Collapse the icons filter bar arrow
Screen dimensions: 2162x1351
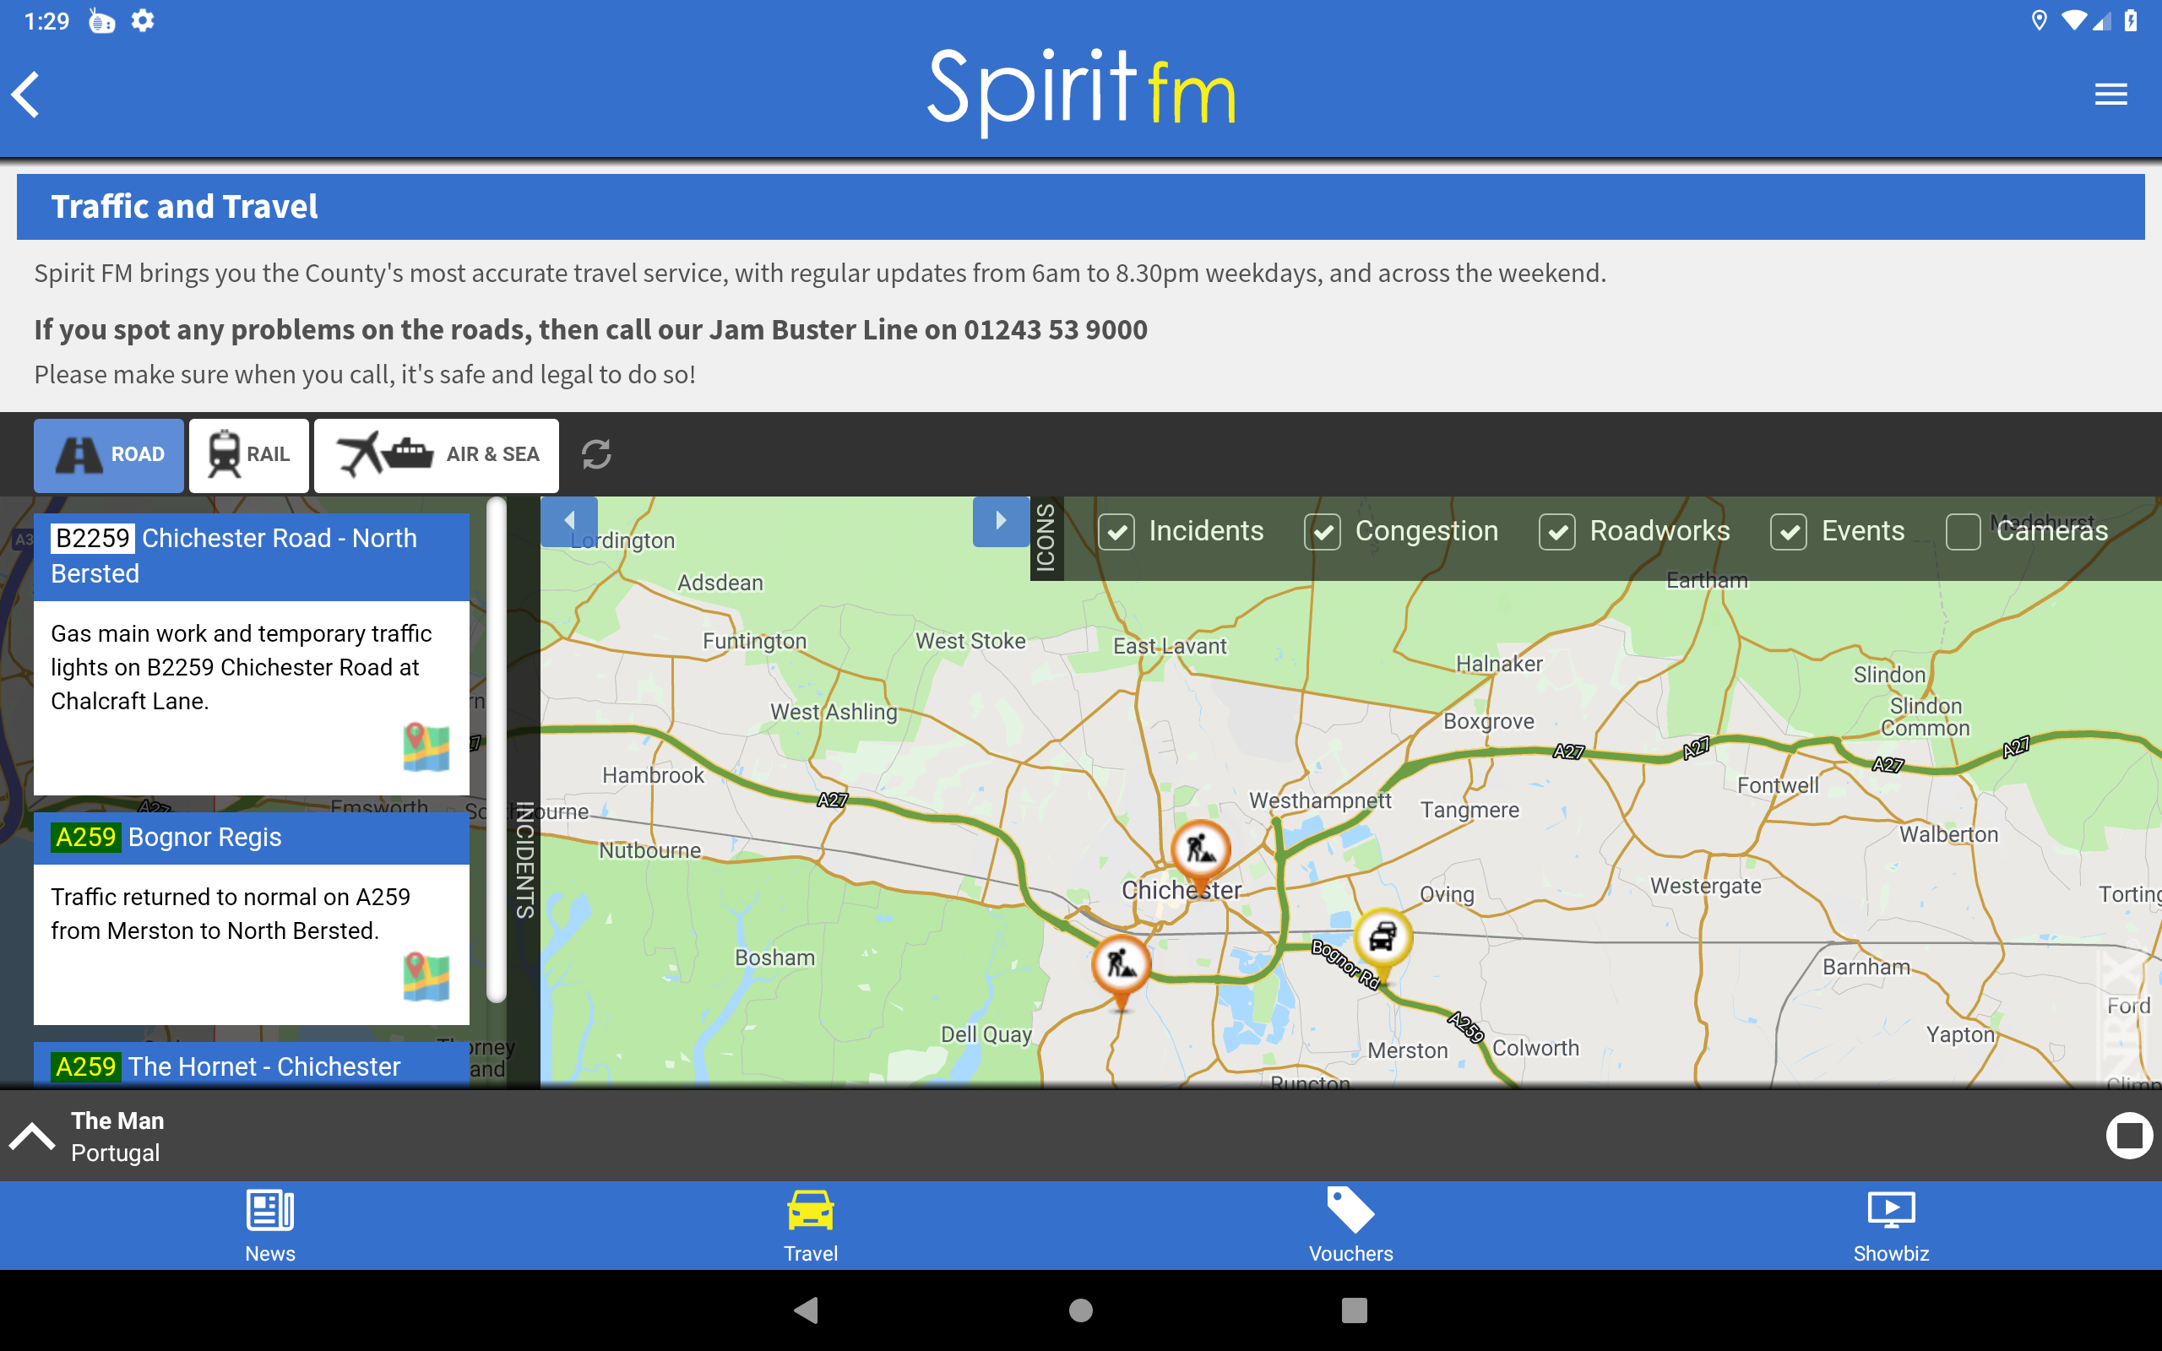pos(1001,521)
